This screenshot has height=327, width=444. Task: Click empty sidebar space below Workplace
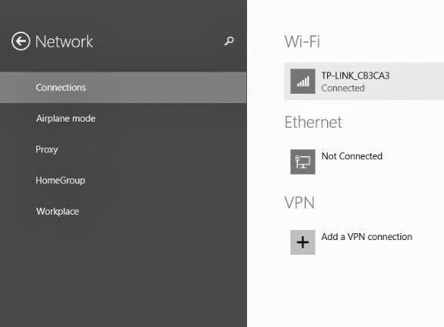click(x=123, y=272)
